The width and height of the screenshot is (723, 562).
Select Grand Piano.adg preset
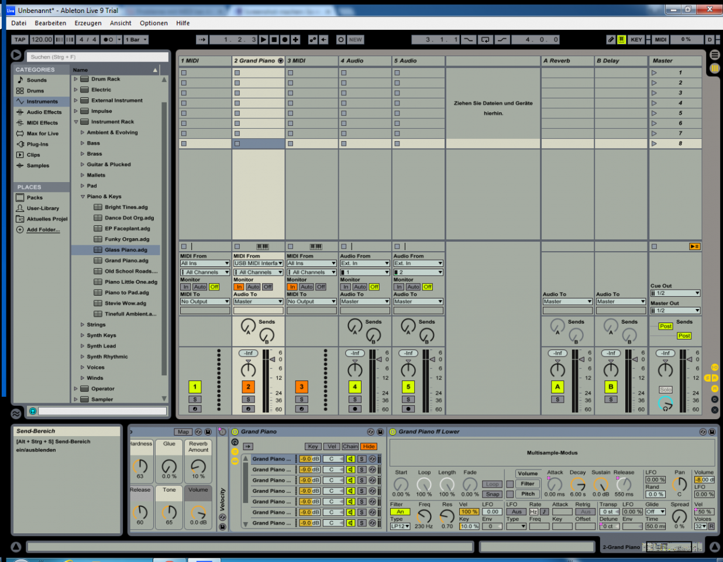coord(126,261)
